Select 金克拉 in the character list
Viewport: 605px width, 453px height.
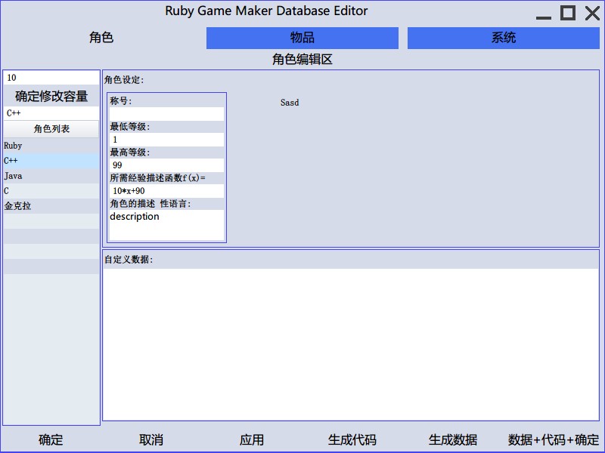coord(51,206)
